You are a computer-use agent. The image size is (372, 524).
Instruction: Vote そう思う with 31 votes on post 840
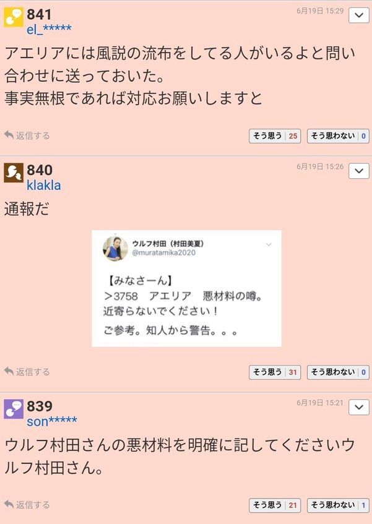tap(275, 372)
